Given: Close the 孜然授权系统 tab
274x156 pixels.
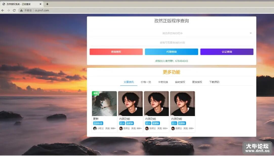Looking at the screenshot, I should 40,4.
